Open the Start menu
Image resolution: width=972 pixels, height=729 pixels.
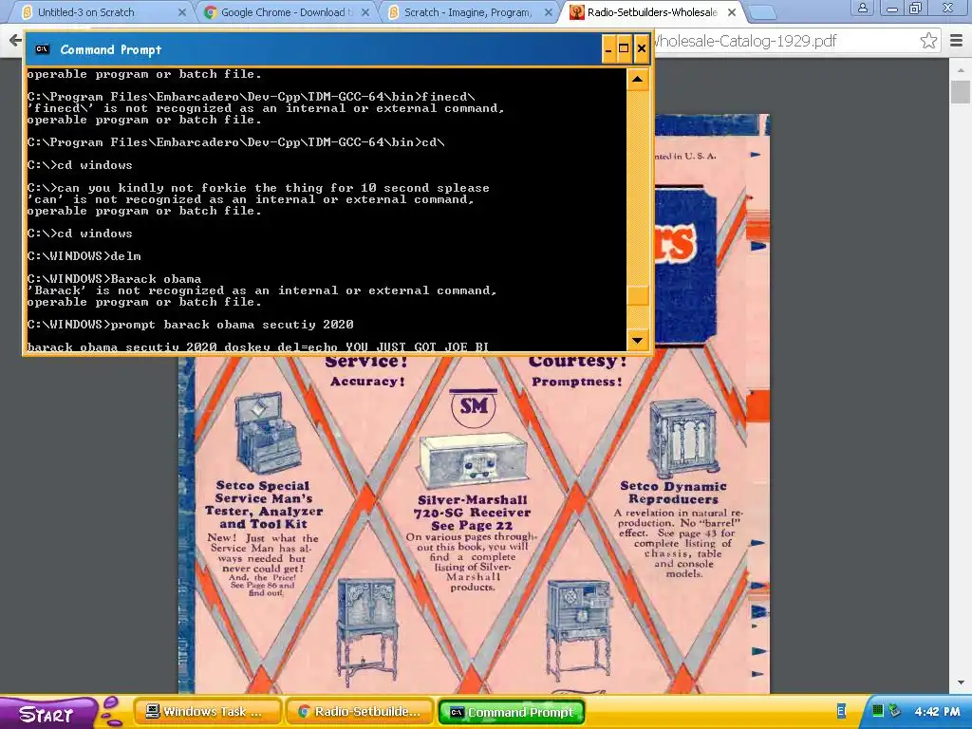pos(47,714)
